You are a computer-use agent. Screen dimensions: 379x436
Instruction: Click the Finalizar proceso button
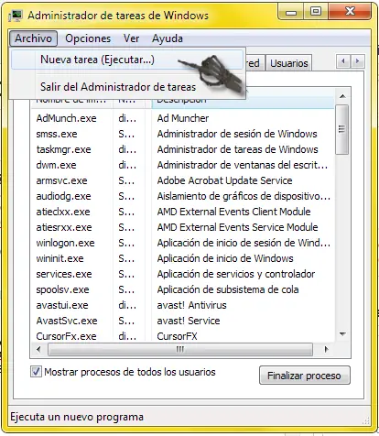(x=305, y=376)
